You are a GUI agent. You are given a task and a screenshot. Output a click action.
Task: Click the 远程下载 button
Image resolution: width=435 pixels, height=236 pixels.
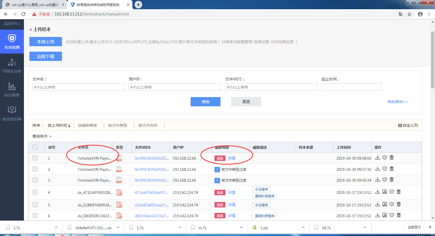pyautogui.click(x=46, y=56)
